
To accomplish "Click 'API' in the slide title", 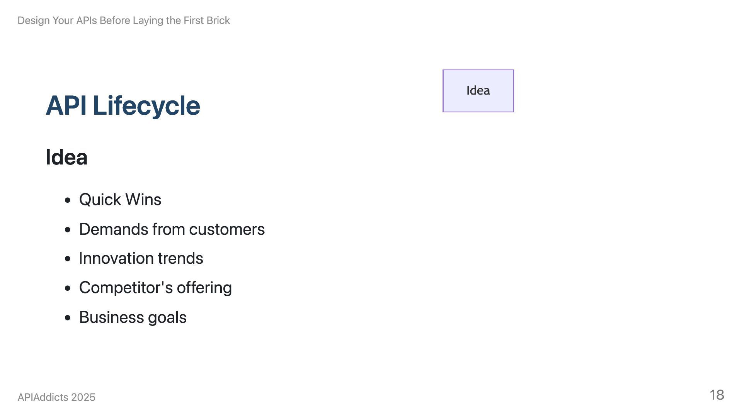I will coord(66,105).
